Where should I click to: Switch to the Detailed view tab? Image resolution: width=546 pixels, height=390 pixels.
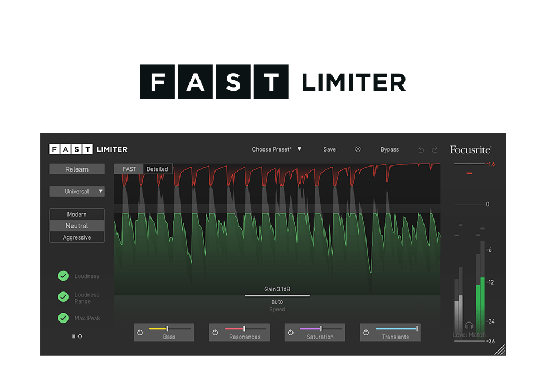click(x=157, y=169)
